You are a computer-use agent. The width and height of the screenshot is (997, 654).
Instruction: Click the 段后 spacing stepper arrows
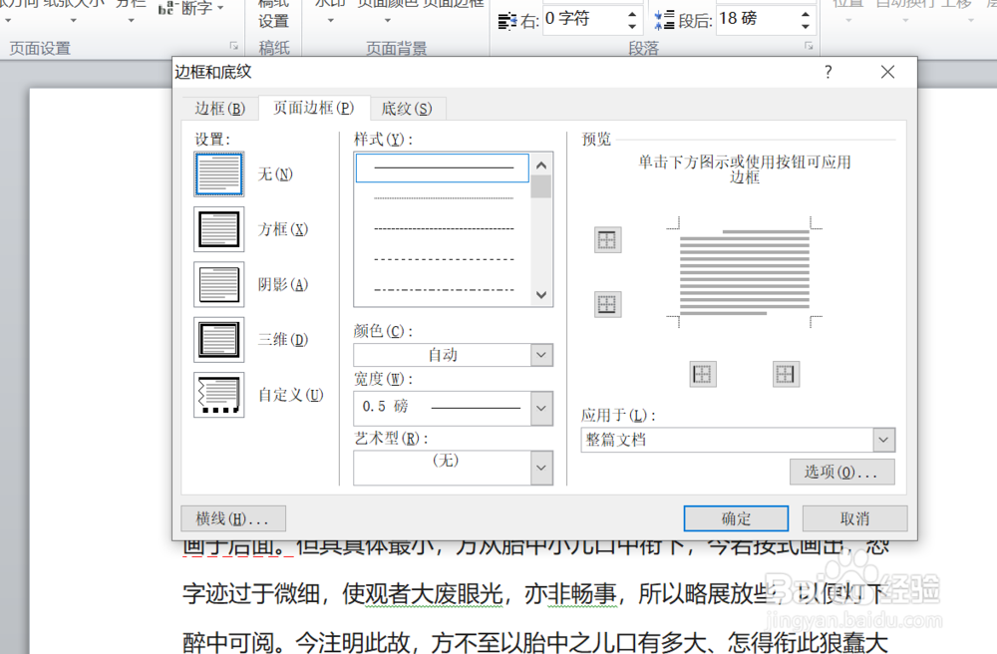[x=806, y=19]
